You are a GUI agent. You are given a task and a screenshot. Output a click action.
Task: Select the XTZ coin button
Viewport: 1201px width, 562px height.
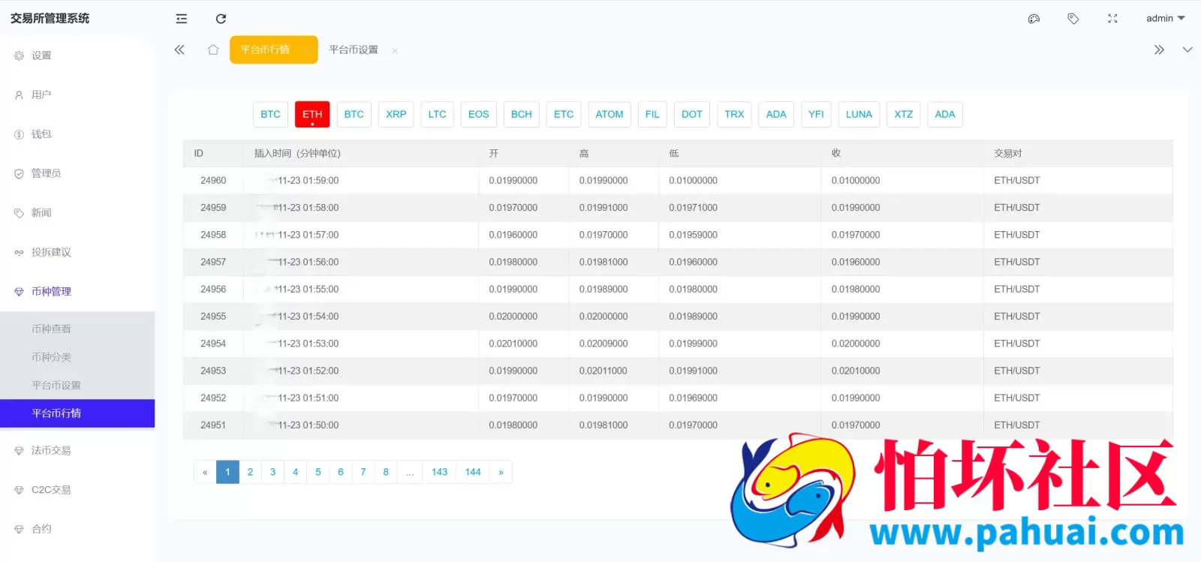point(904,114)
